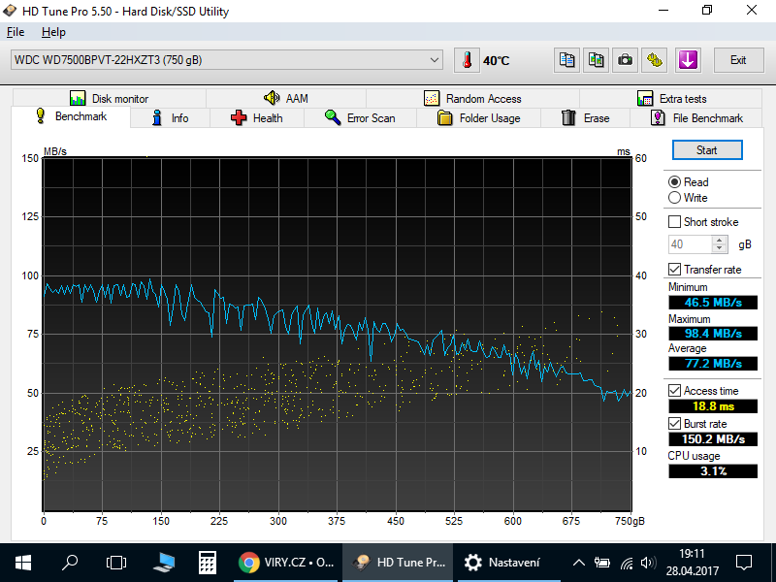This screenshot has width=776, height=582.
Task: Open the File menu
Action: click(x=16, y=32)
